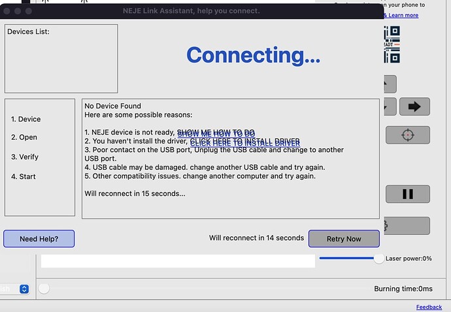Open the Need Help? button
The width and height of the screenshot is (451, 312).
click(x=39, y=238)
